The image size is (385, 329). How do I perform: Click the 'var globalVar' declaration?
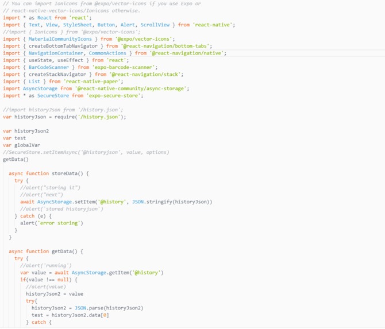[22, 145]
